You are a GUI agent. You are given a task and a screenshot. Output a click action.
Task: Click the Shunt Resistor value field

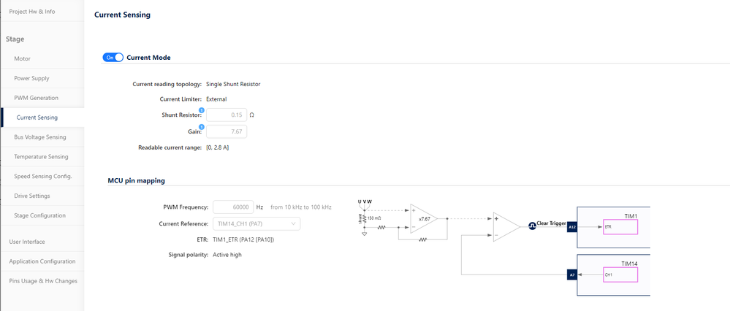(x=227, y=115)
